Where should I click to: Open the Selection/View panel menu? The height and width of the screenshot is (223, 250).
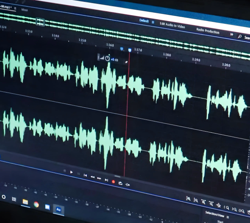[228, 217]
